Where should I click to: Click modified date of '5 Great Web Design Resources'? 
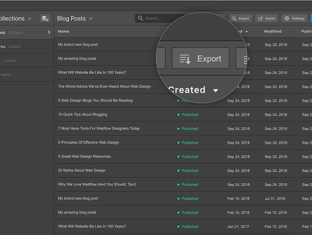[x=276, y=156]
